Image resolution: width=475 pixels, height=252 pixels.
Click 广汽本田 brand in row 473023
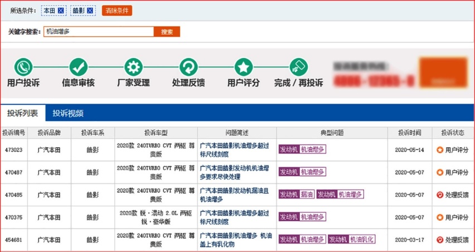49,149
